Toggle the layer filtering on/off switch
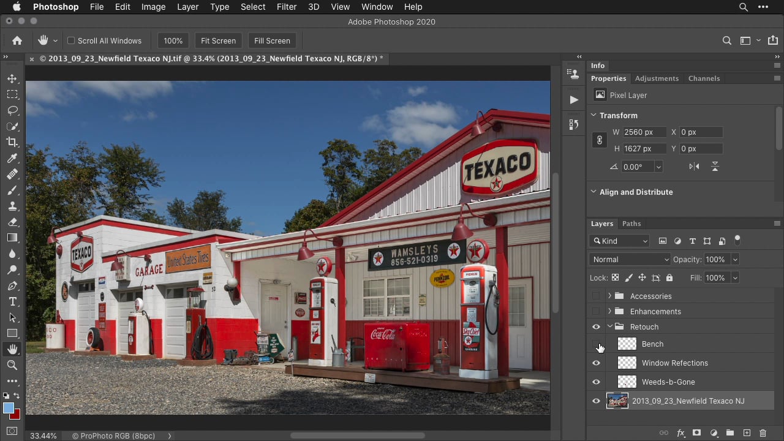This screenshot has width=784, height=441. (737, 239)
